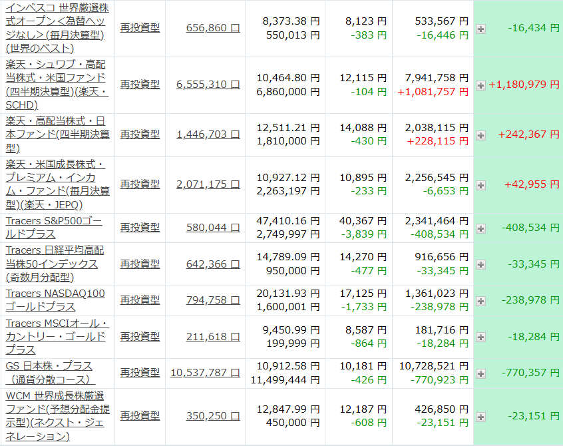The height and width of the screenshot is (446, 563).
Task: Select total loss value -770,357 円
Action: point(530,373)
